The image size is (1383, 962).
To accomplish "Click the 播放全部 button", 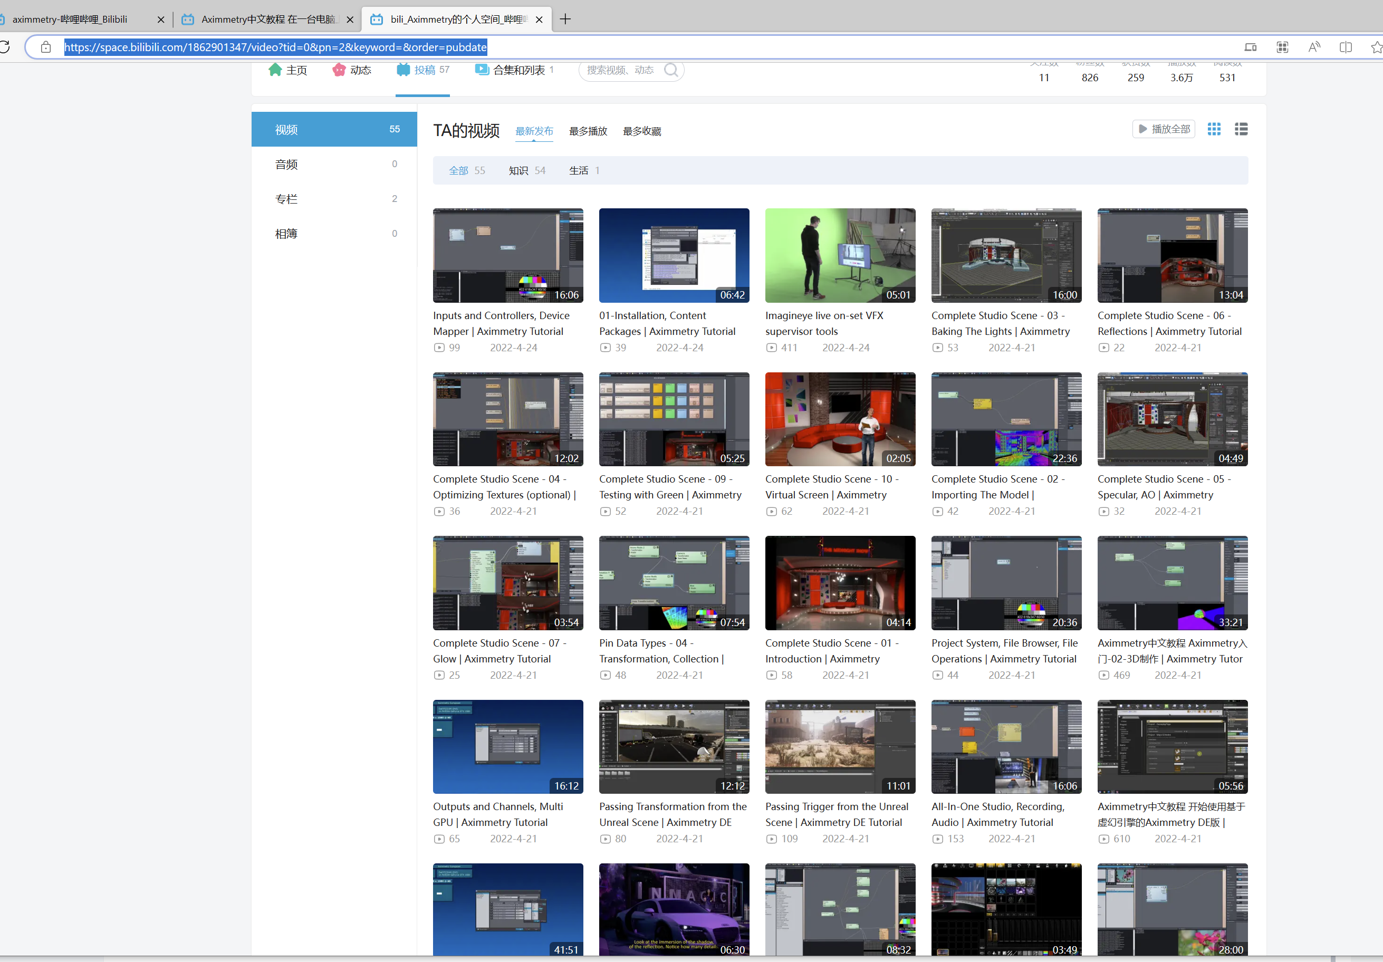I will 1163,129.
